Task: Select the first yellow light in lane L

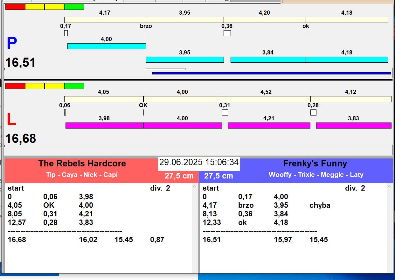Action: point(35,86)
